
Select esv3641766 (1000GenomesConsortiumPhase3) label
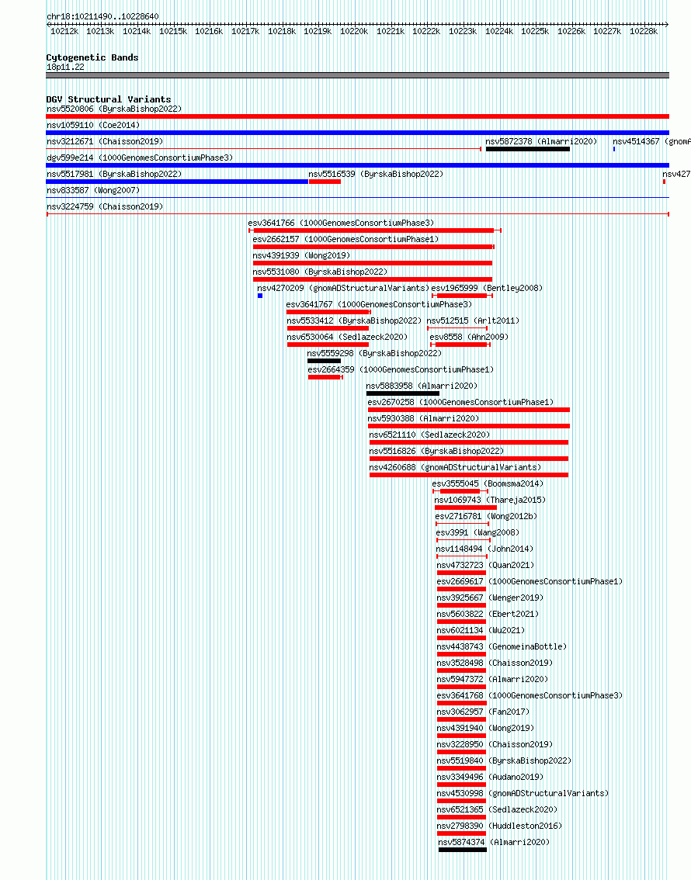click(341, 223)
